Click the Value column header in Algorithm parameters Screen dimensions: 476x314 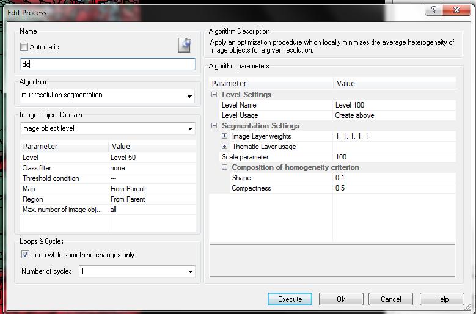[x=394, y=83]
